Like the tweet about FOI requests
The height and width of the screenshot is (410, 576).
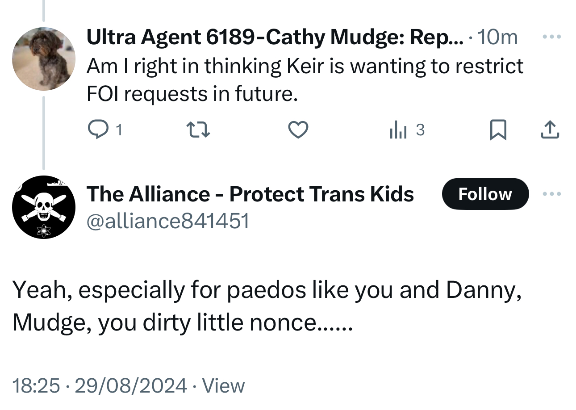coord(298,130)
